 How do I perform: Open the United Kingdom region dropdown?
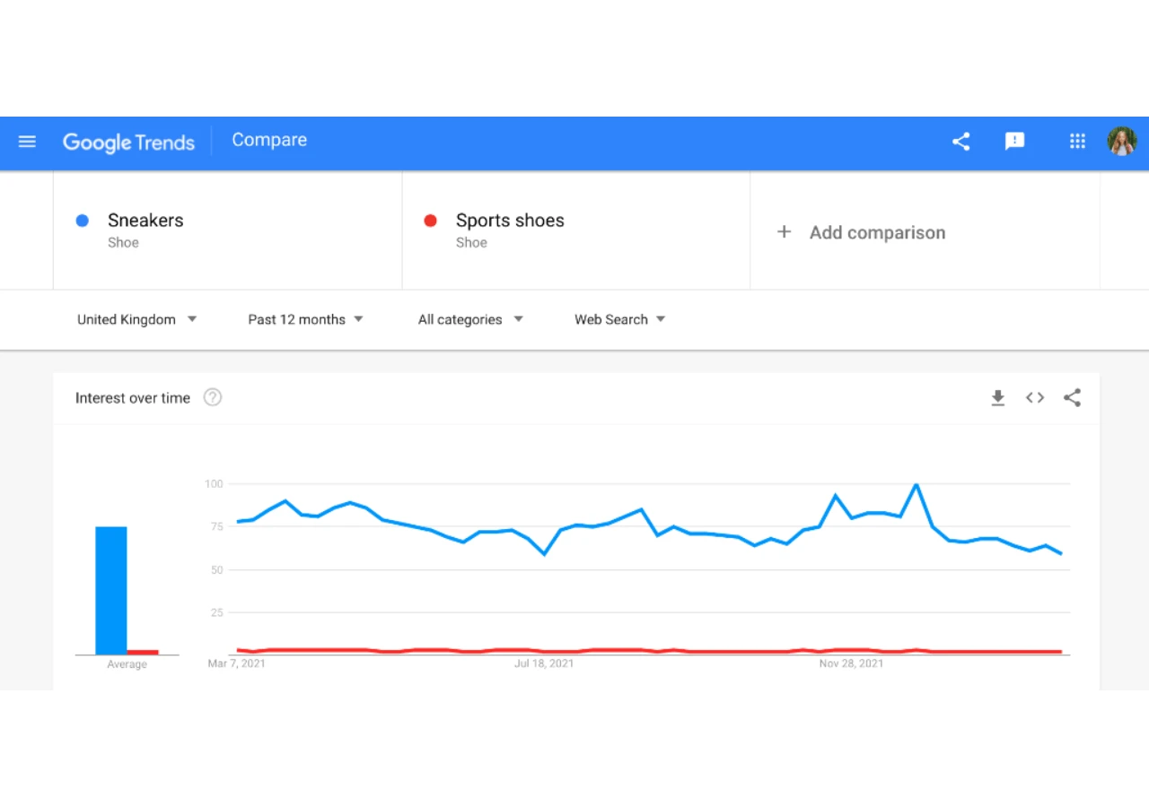[x=136, y=319]
